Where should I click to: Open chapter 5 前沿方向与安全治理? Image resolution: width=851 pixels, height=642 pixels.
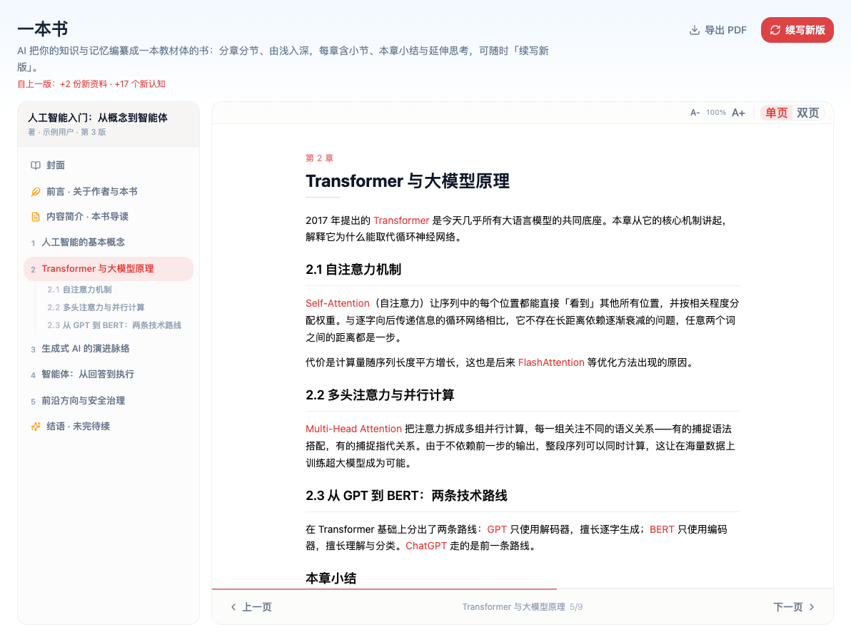(109, 401)
